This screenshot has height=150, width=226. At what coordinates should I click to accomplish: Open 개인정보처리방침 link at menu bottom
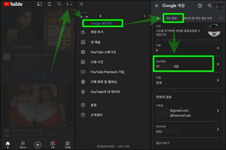[105, 146]
